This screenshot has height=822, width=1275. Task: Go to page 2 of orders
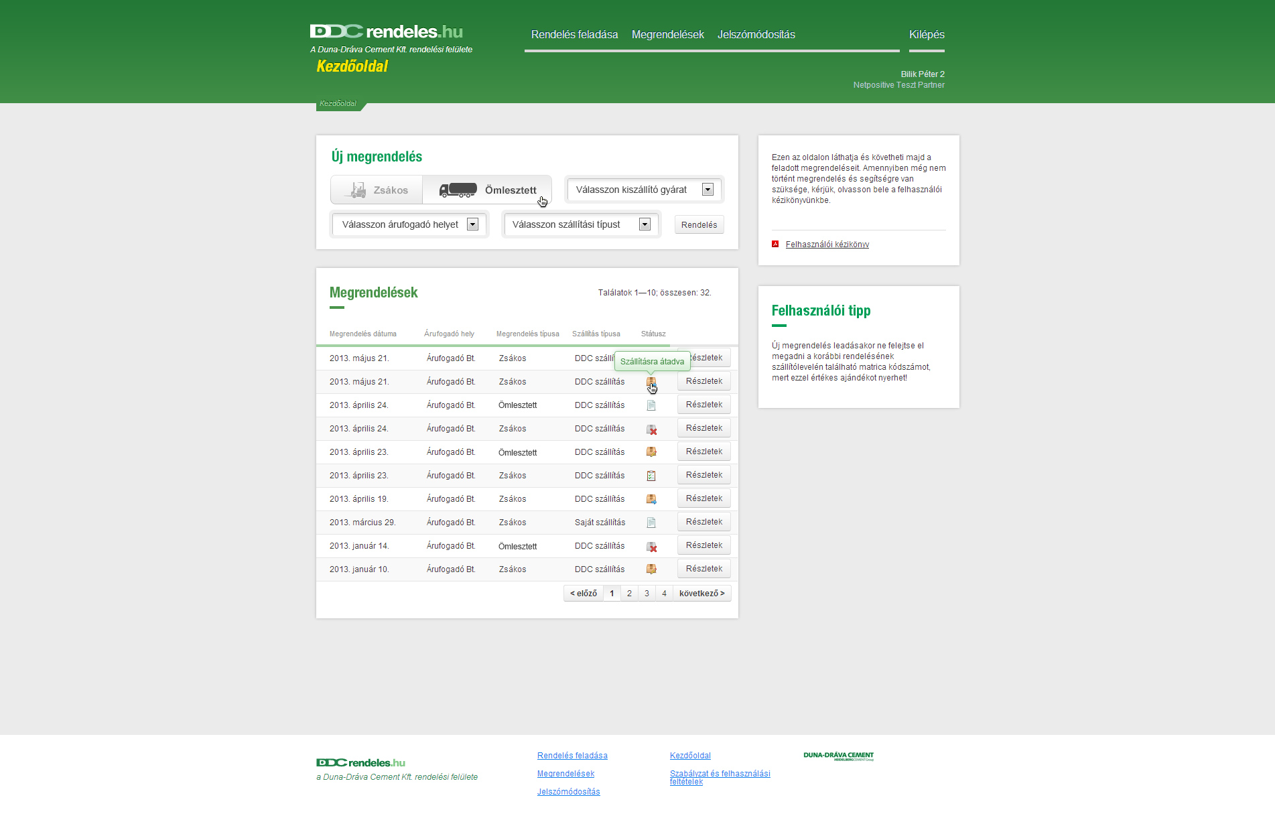[629, 594]
